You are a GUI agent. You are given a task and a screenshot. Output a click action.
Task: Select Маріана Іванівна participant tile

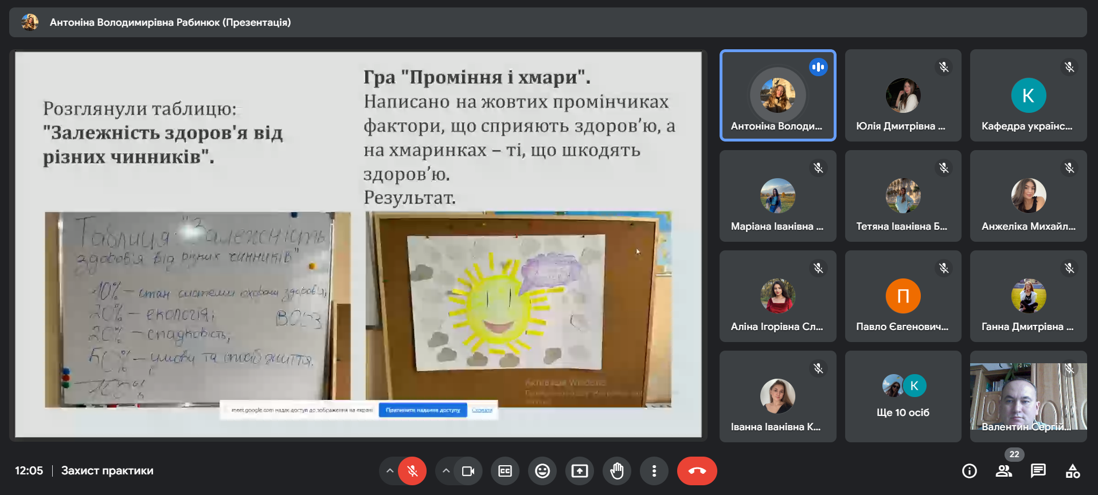[778, 196]
